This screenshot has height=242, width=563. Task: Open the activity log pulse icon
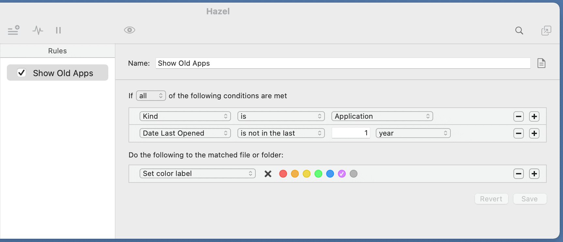click(x=38, y=30)
